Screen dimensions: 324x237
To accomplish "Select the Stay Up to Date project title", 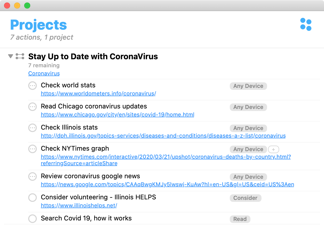I will click(93, 56).
